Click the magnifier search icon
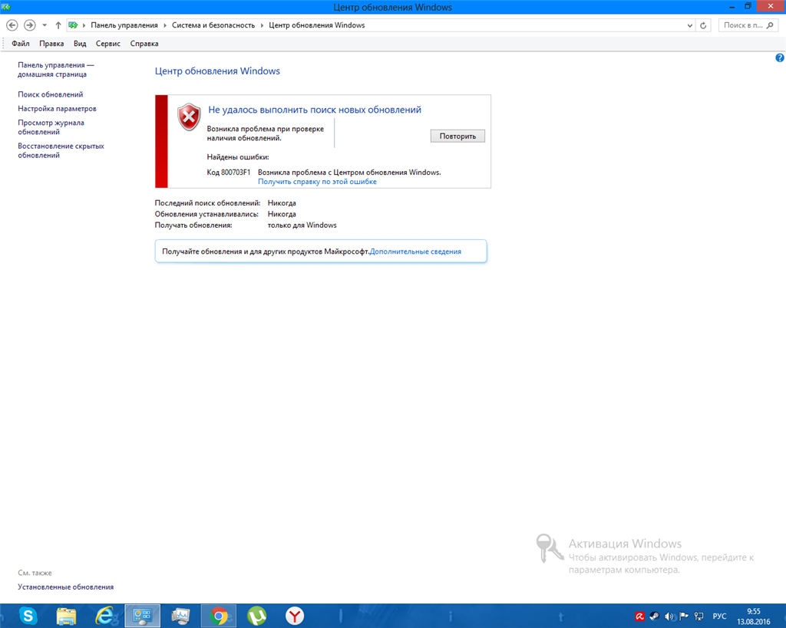 [771, 25]
